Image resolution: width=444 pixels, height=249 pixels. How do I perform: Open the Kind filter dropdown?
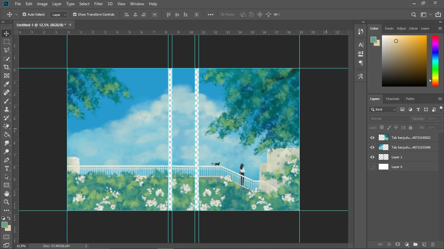coord(383,109)
